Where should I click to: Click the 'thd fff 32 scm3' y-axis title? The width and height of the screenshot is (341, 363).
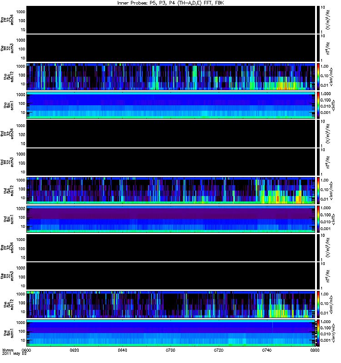click(x=7, y=162)
